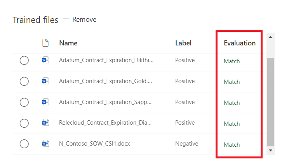Image resolution: width=289 pixels, height=165 pixels.
Task: Click Word icon beside Adatum_Contract_Expiration_Gold file
Action: tap(45, 81)
